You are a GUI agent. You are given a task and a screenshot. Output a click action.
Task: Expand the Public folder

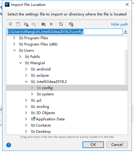tap(20, 57)
